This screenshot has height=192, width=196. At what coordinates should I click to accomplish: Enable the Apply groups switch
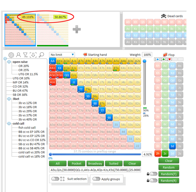coord(96,179)
